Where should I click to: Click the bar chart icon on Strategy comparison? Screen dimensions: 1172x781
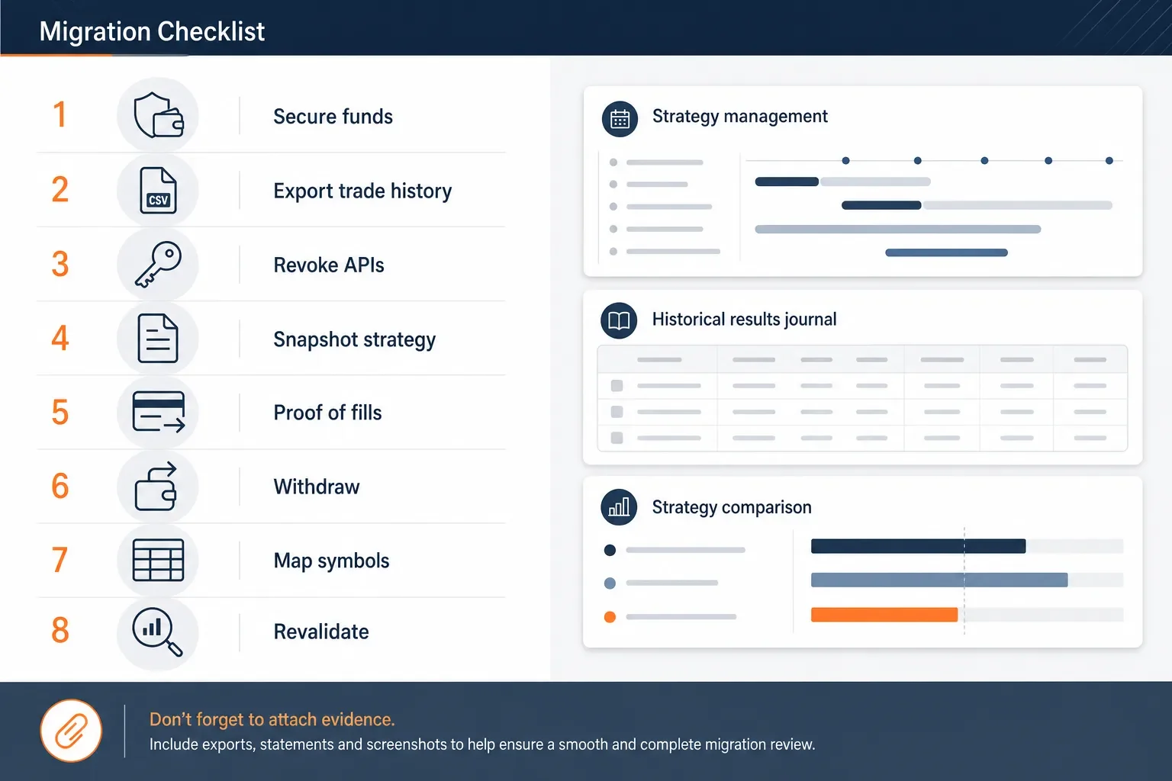[619, 507]
